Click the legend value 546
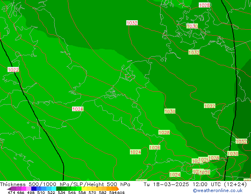Image resolution: width=251 pixels, height=194 pixels. (72, 192)
